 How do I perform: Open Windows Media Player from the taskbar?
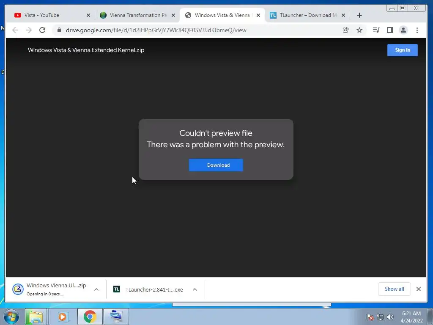pos(63,317)
